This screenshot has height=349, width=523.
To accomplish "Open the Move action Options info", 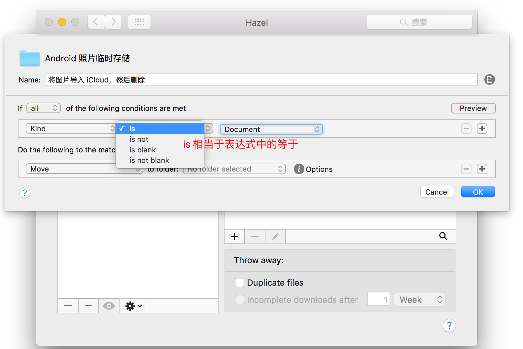I will [299, 169].
